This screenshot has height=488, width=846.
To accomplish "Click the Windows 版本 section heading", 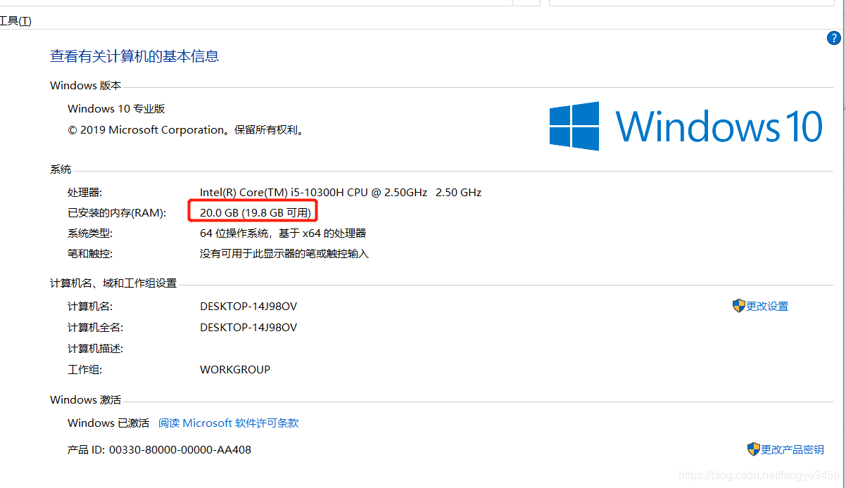I will click(85, 85).
